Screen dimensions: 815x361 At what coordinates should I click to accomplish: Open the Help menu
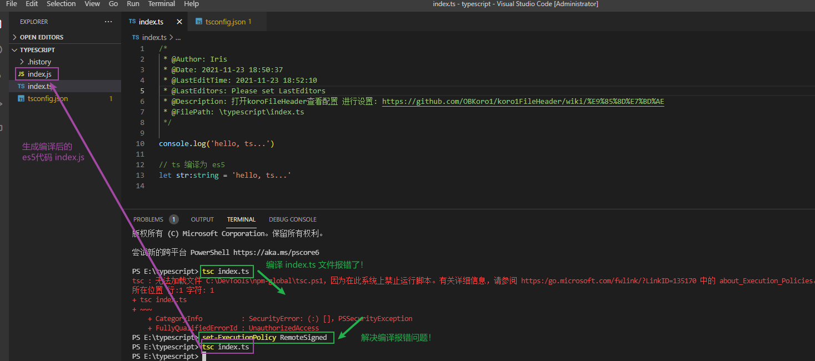point(191,4)
